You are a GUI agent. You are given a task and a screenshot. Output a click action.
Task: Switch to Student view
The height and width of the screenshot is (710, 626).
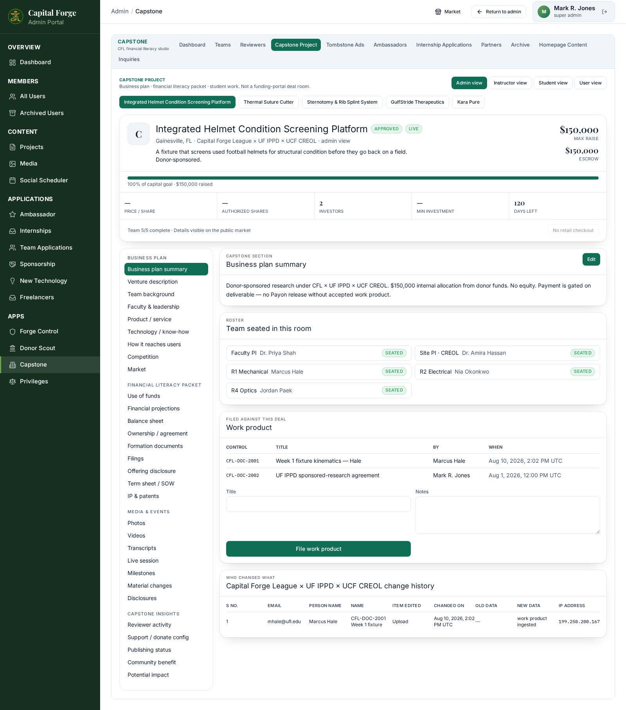(553, 83)
